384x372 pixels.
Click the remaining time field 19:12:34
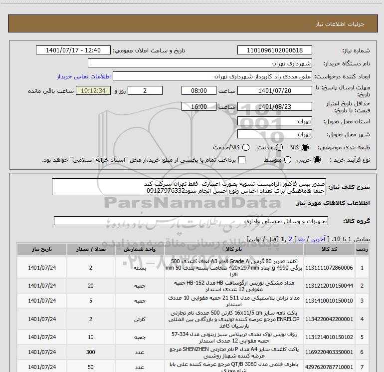click(x=93, y=90)
